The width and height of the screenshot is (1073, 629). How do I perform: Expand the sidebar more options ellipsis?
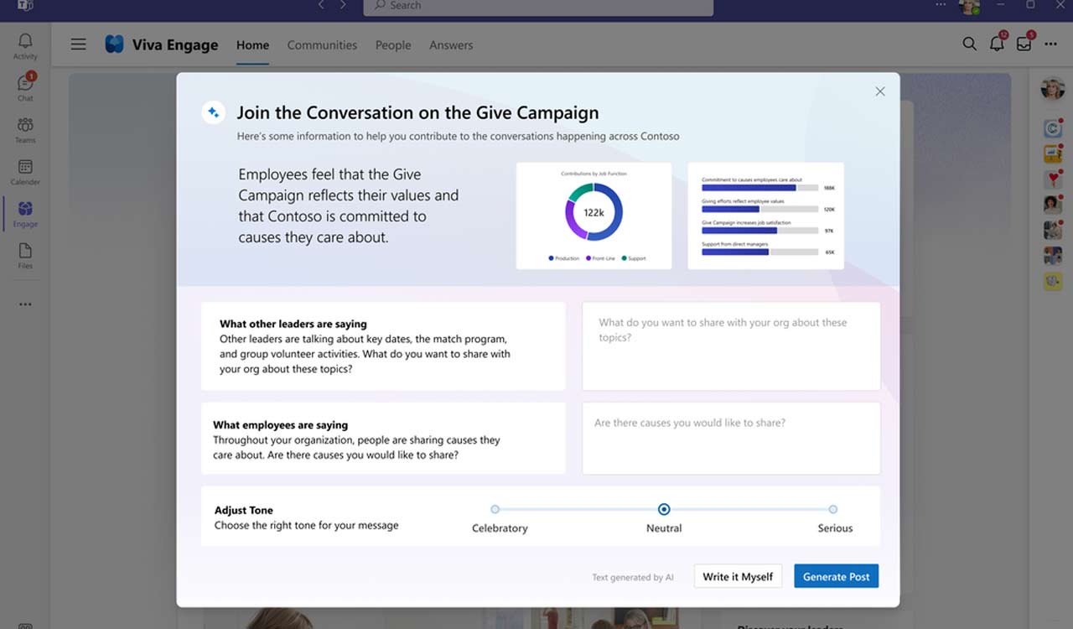(x=25, y=304)
